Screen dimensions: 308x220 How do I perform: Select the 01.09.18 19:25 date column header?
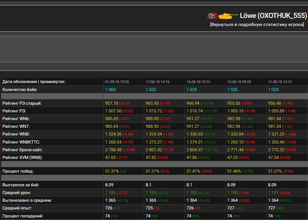coord(117,82)
